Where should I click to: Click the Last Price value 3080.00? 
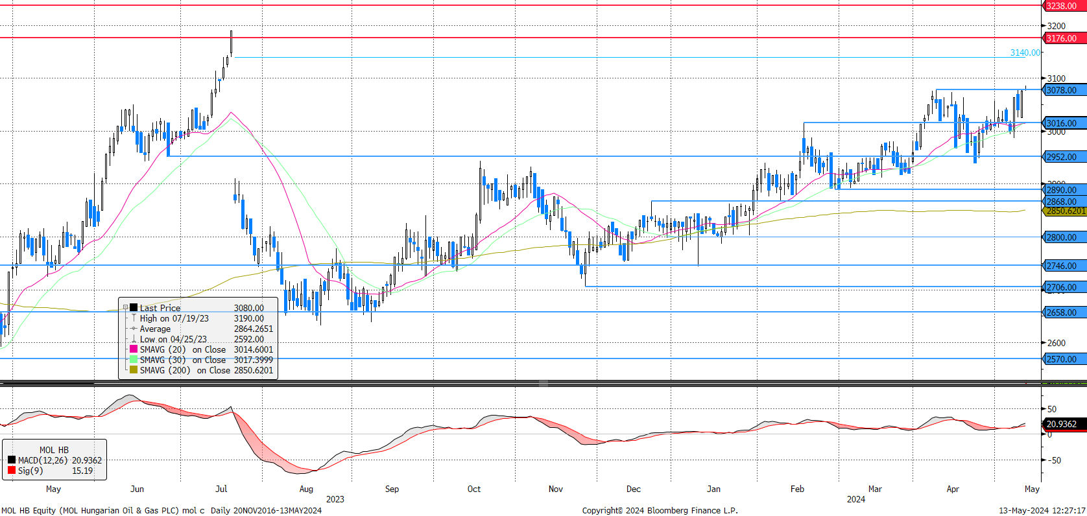click(249, 308)
